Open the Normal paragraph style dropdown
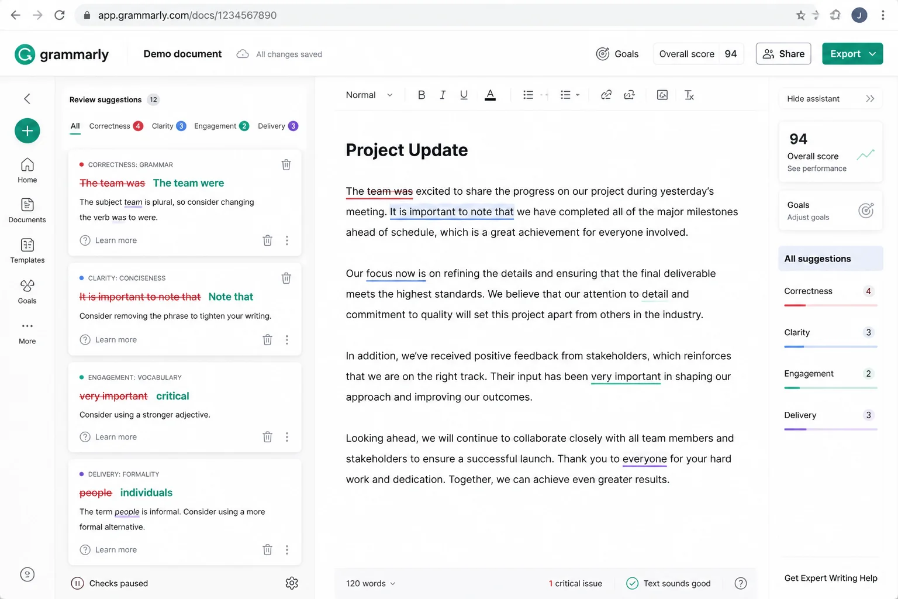This screenshot has width=898, height=599. click(x=369, y=95)
